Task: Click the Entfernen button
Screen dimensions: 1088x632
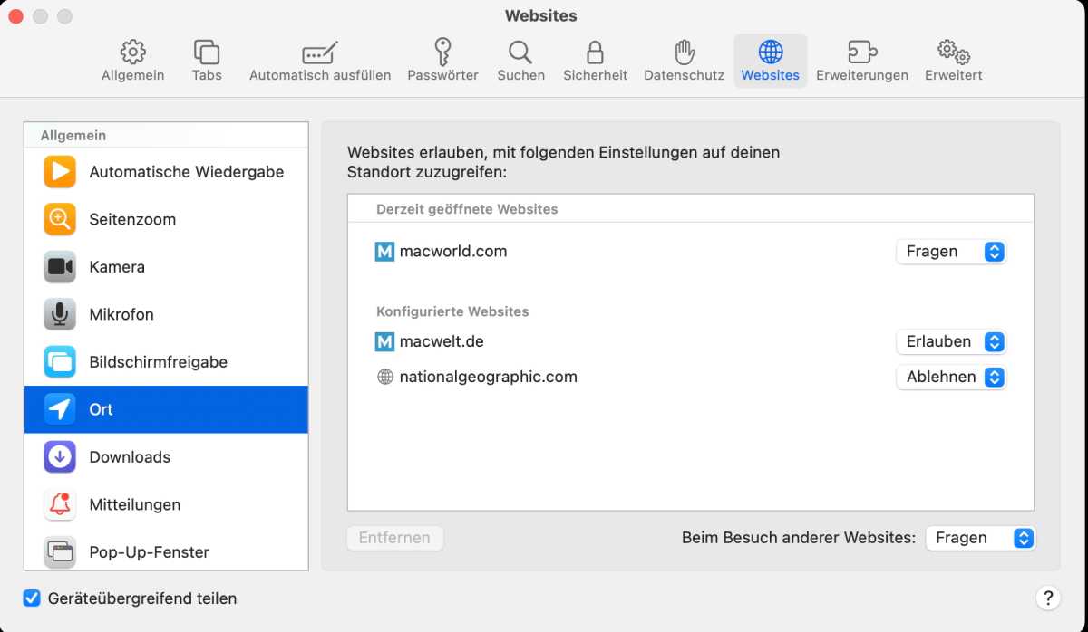Action: tap(394, 538)
